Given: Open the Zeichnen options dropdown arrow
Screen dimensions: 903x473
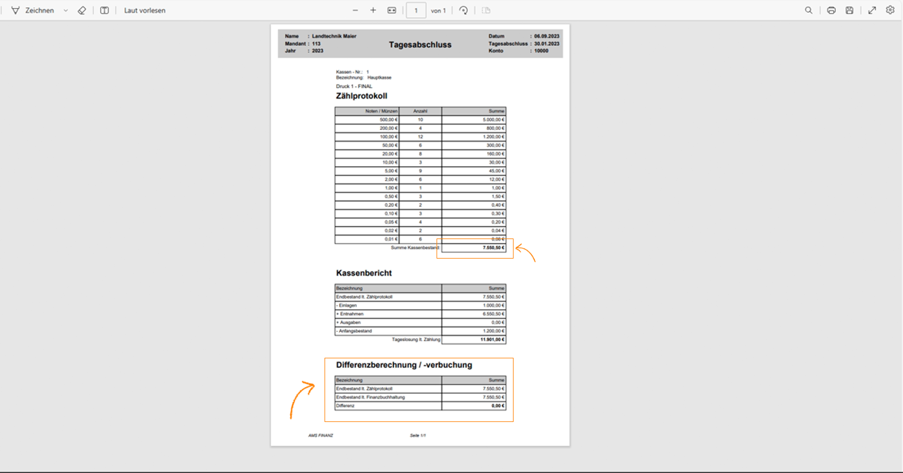Looking at the screenshot, I should pyautogui.click(x=65, y=10).
